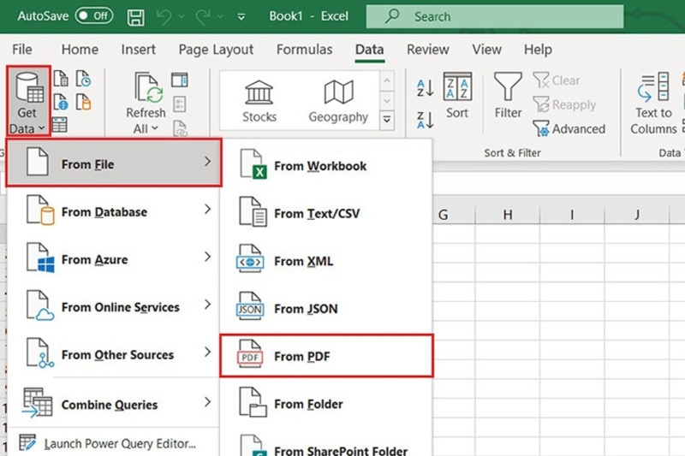Choose From Text/CSV in submenu
Image resolution: width=685 pixels, height=456 pixels.
pos(326,213)
